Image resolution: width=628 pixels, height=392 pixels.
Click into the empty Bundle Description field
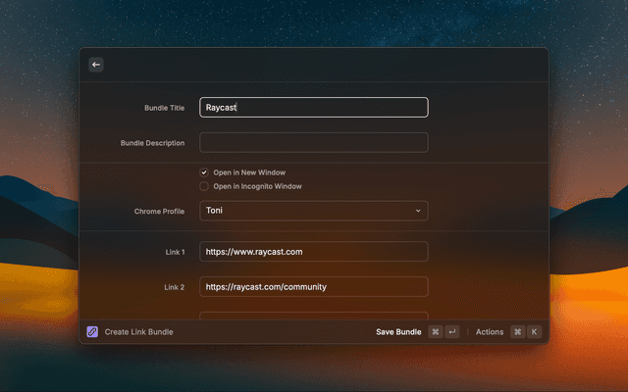(313, 143)
